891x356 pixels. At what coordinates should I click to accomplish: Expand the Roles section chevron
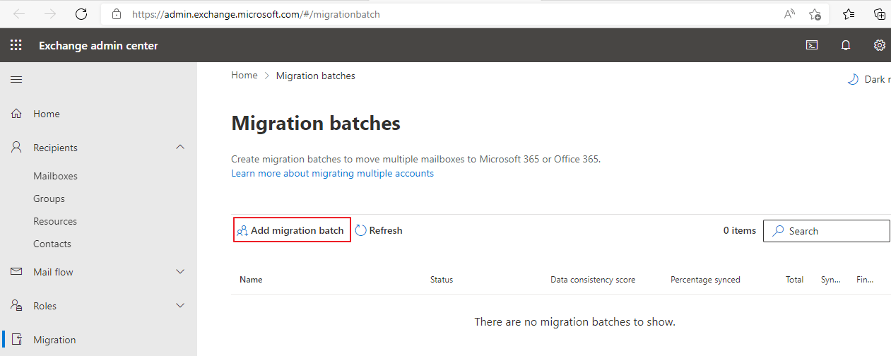[180, 305]
